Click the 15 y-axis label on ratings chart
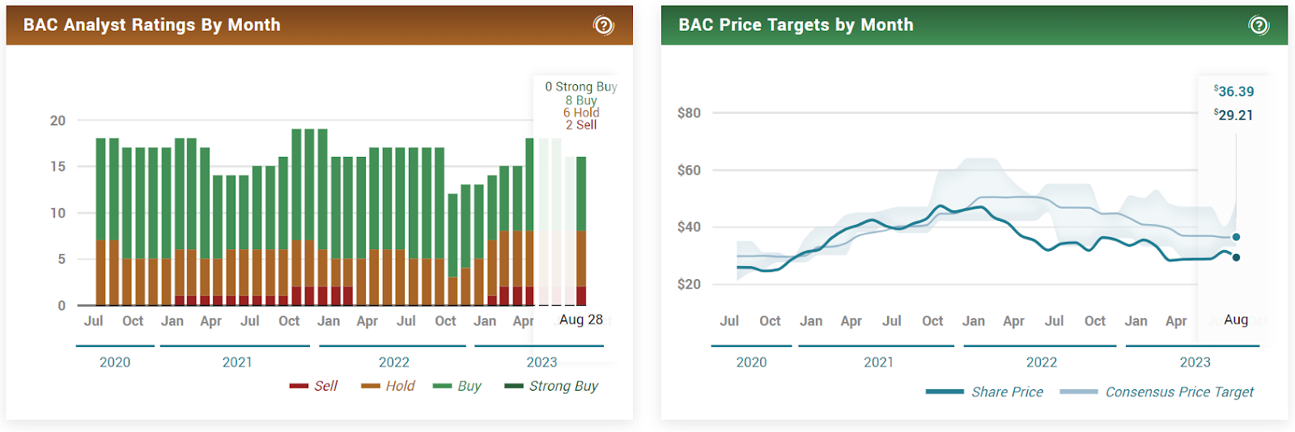1295x432 pixels. tap(57, 167)
